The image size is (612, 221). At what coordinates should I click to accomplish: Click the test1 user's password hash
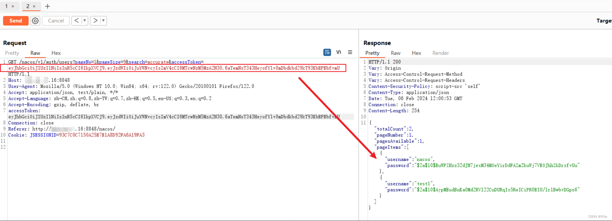coord(498,190)
